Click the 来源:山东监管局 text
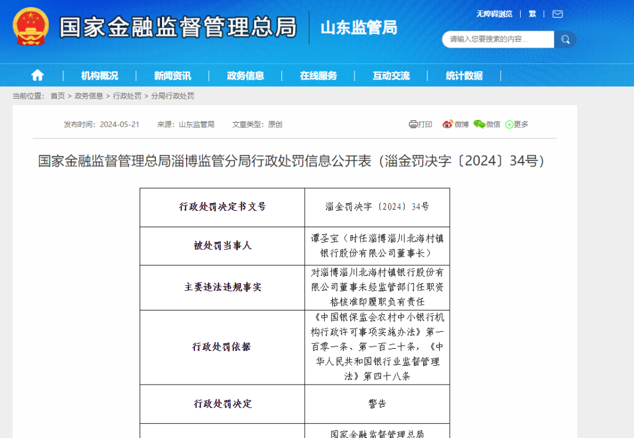The image size is (634, 438). click(186, 124)
